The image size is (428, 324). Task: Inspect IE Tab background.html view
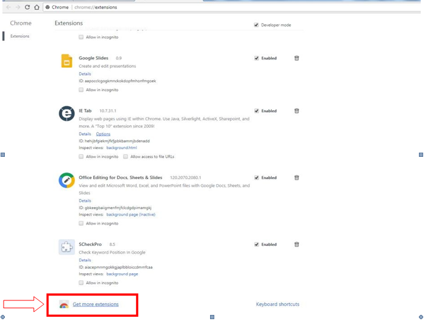(122, 148)
